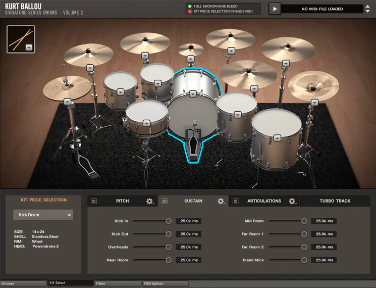The height and width of the screenshot is (288, 376).
Task: Open the Mixer tab
Action: [x=118, y=283]
